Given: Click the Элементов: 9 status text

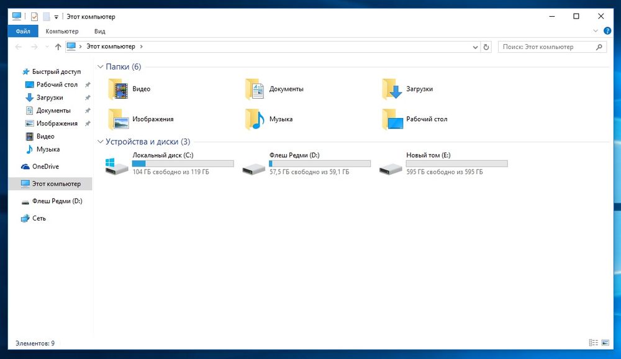Looking at the screenshot, I should pyautogui.click(x=35, y=343).
